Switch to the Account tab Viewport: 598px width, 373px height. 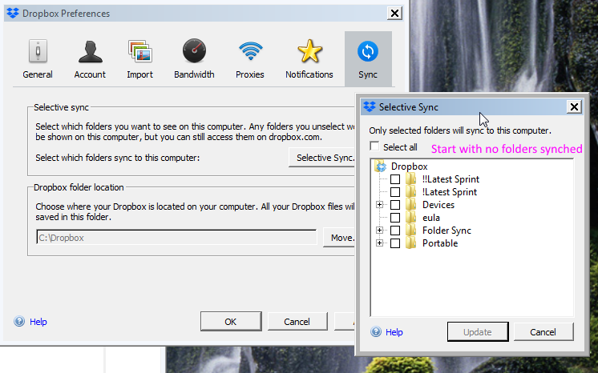click(x=90, y=59)
